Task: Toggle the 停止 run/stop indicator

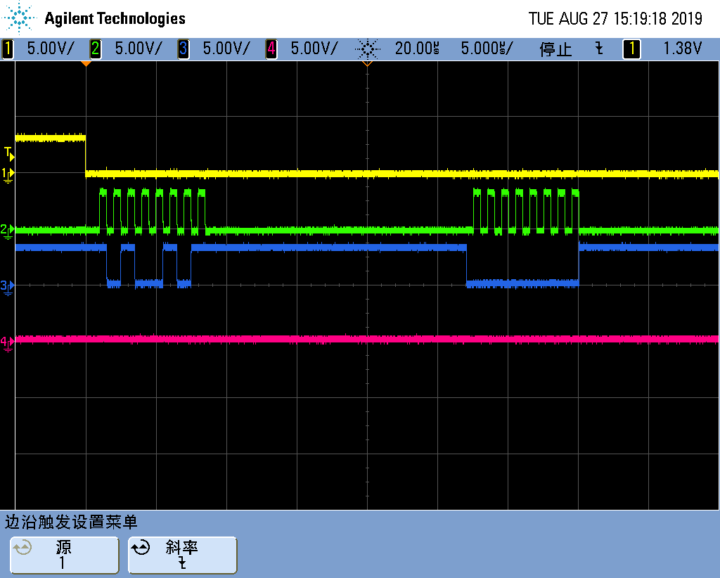Action: [555, 49]
